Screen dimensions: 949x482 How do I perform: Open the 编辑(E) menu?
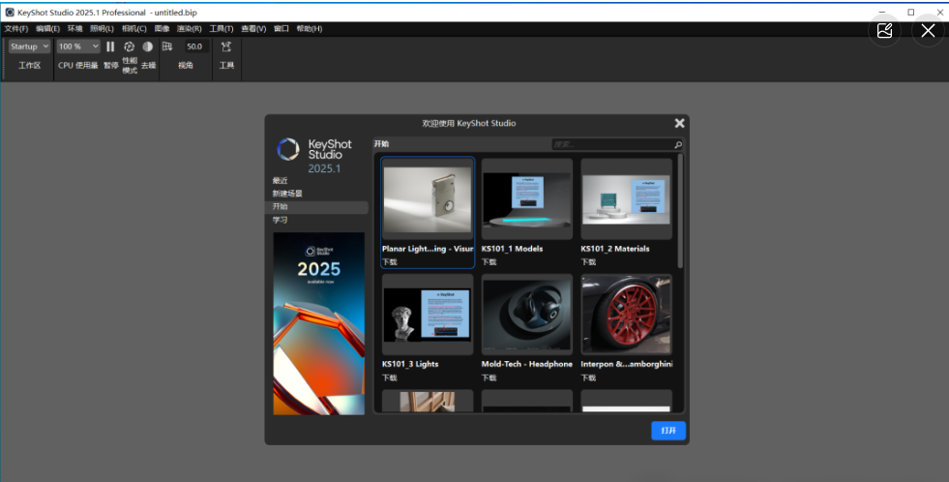tap(47, 28)
